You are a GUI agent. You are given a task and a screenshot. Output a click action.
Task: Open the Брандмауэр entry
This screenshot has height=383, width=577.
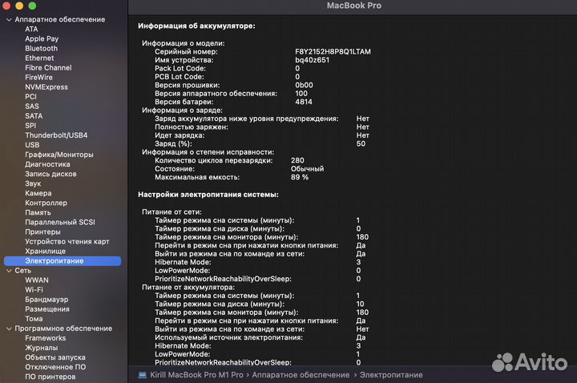46,300
